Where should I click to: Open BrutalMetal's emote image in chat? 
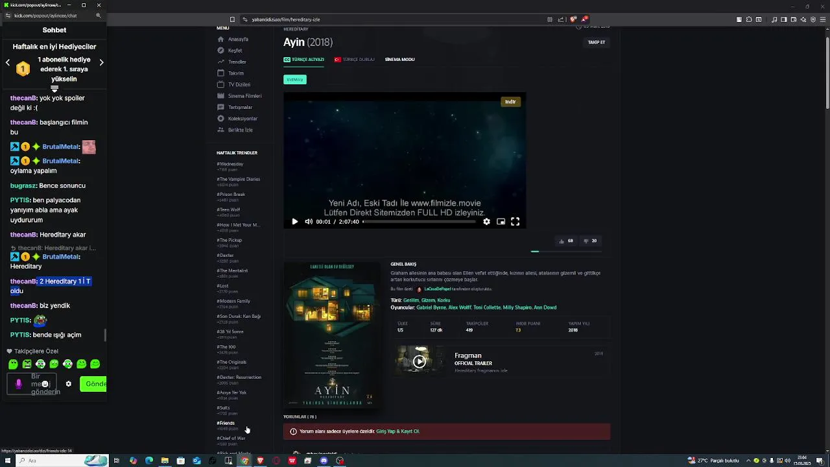(x=89, y=147)
